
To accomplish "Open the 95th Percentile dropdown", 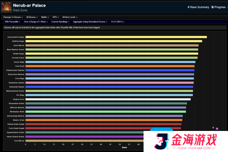I will point(13,22).
